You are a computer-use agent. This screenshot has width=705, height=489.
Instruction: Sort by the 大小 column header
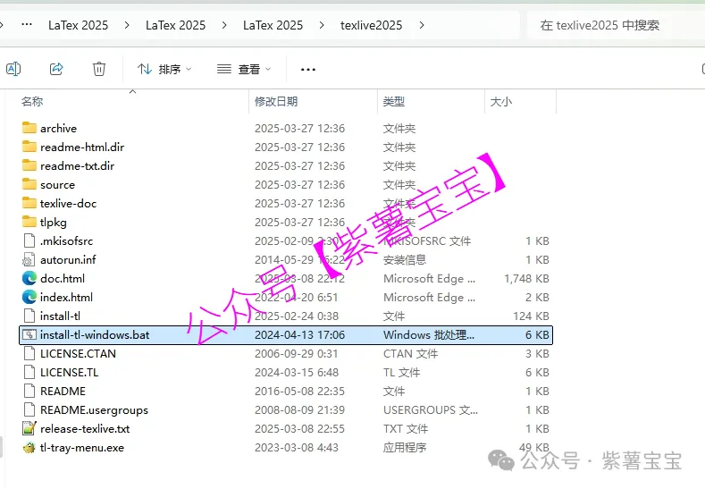(500, 102)
